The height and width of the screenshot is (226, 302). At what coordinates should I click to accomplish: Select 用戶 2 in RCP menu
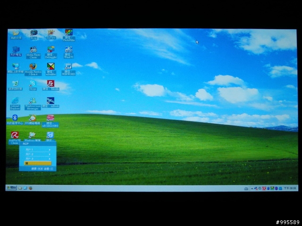click(x=38, y=154)
